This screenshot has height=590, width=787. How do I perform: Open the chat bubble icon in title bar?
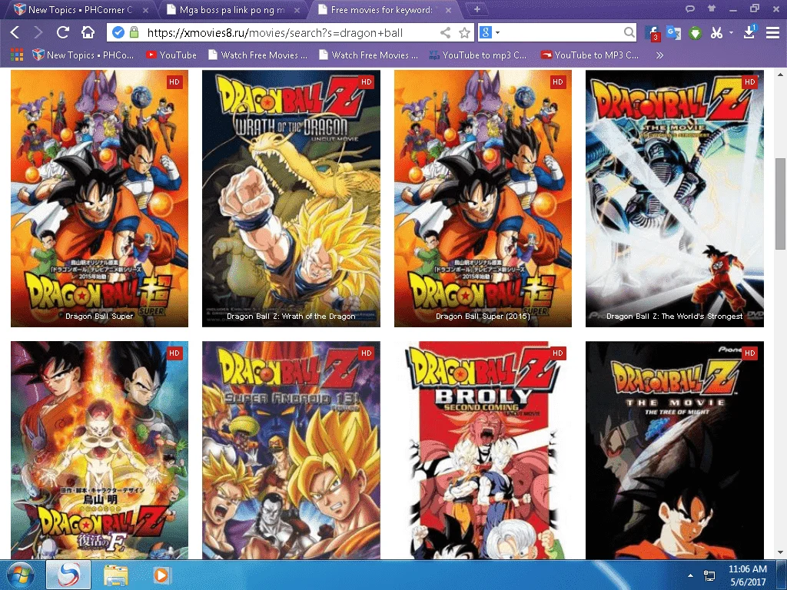coord(691,9)
